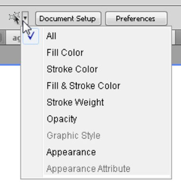This screenshot has width=181, height=190.
Task: Click the empty control bar right of Preferences
Action: pyautogui.click(x=174, y=18)
